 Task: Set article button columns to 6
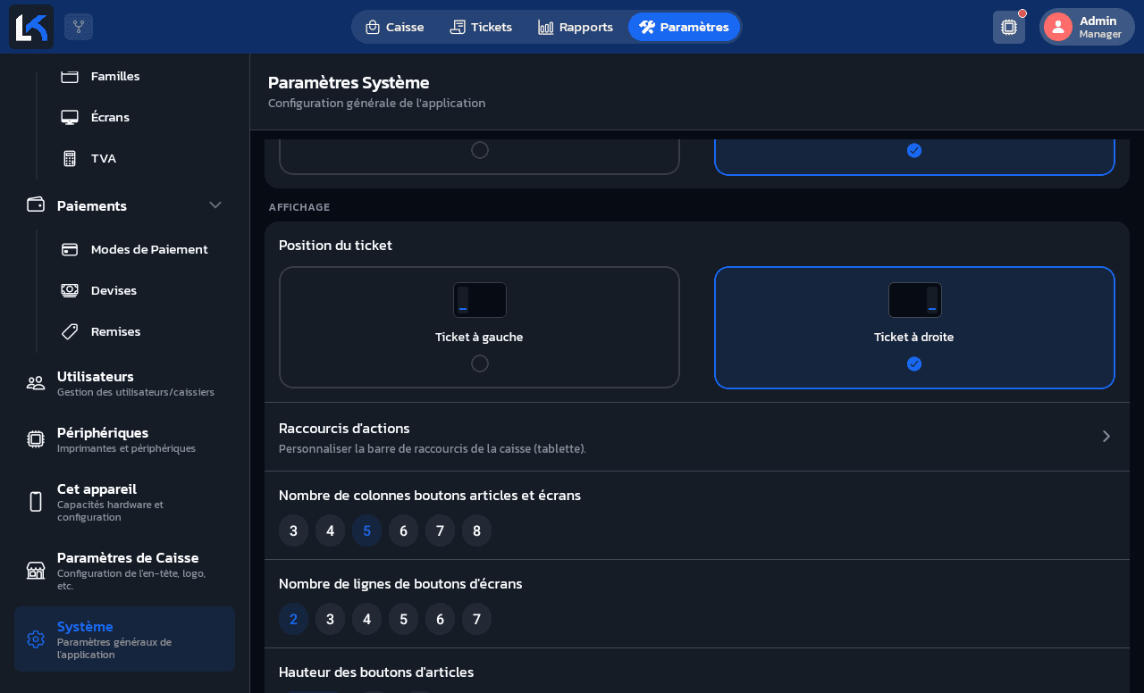pos(403,530)
